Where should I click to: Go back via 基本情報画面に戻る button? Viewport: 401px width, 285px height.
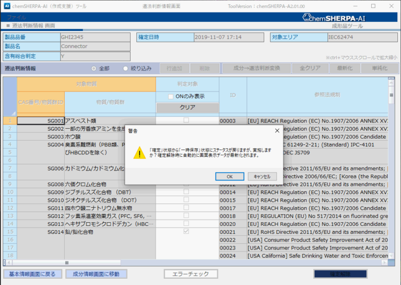pos(32,274)
